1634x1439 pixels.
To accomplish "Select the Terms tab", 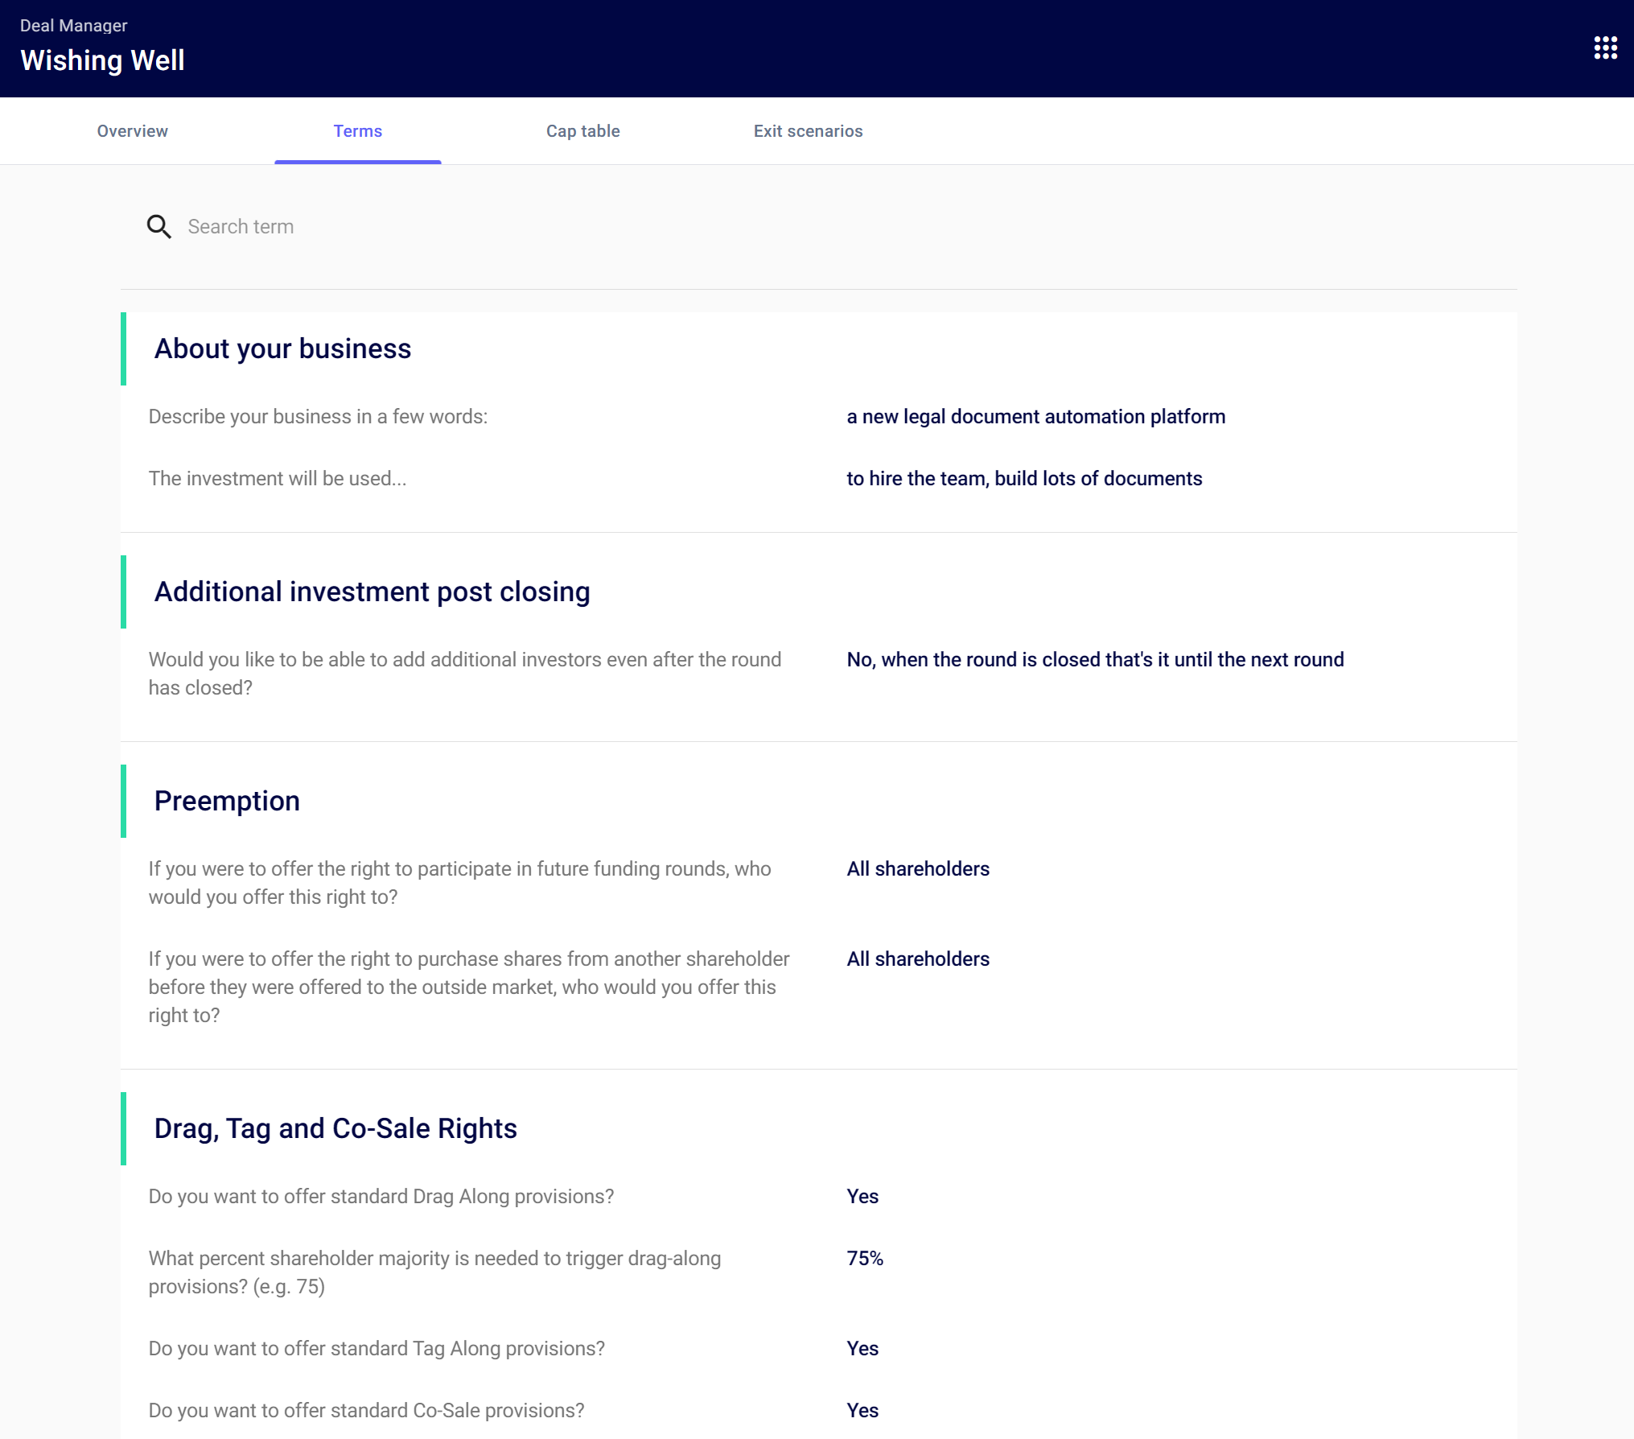I will pos(358,130).
